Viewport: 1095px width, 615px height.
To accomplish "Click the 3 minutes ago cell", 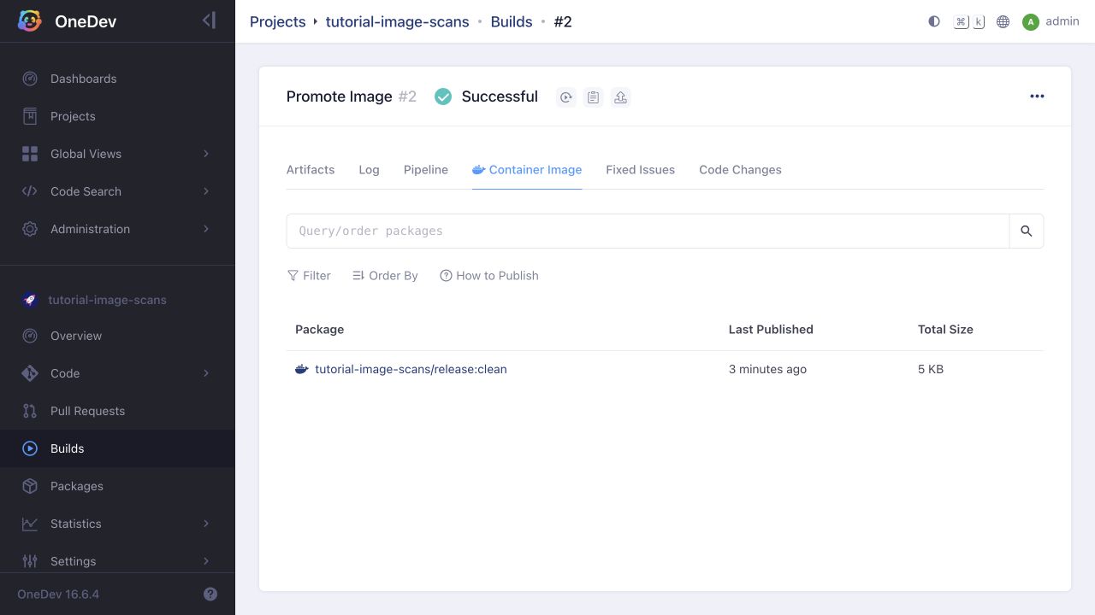I will 767,369.
